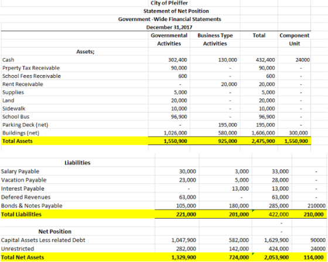Select the 'Salary Payable' label
Image resolution: width=328 pixels, height=262 pixels.
tap(20, 172)
